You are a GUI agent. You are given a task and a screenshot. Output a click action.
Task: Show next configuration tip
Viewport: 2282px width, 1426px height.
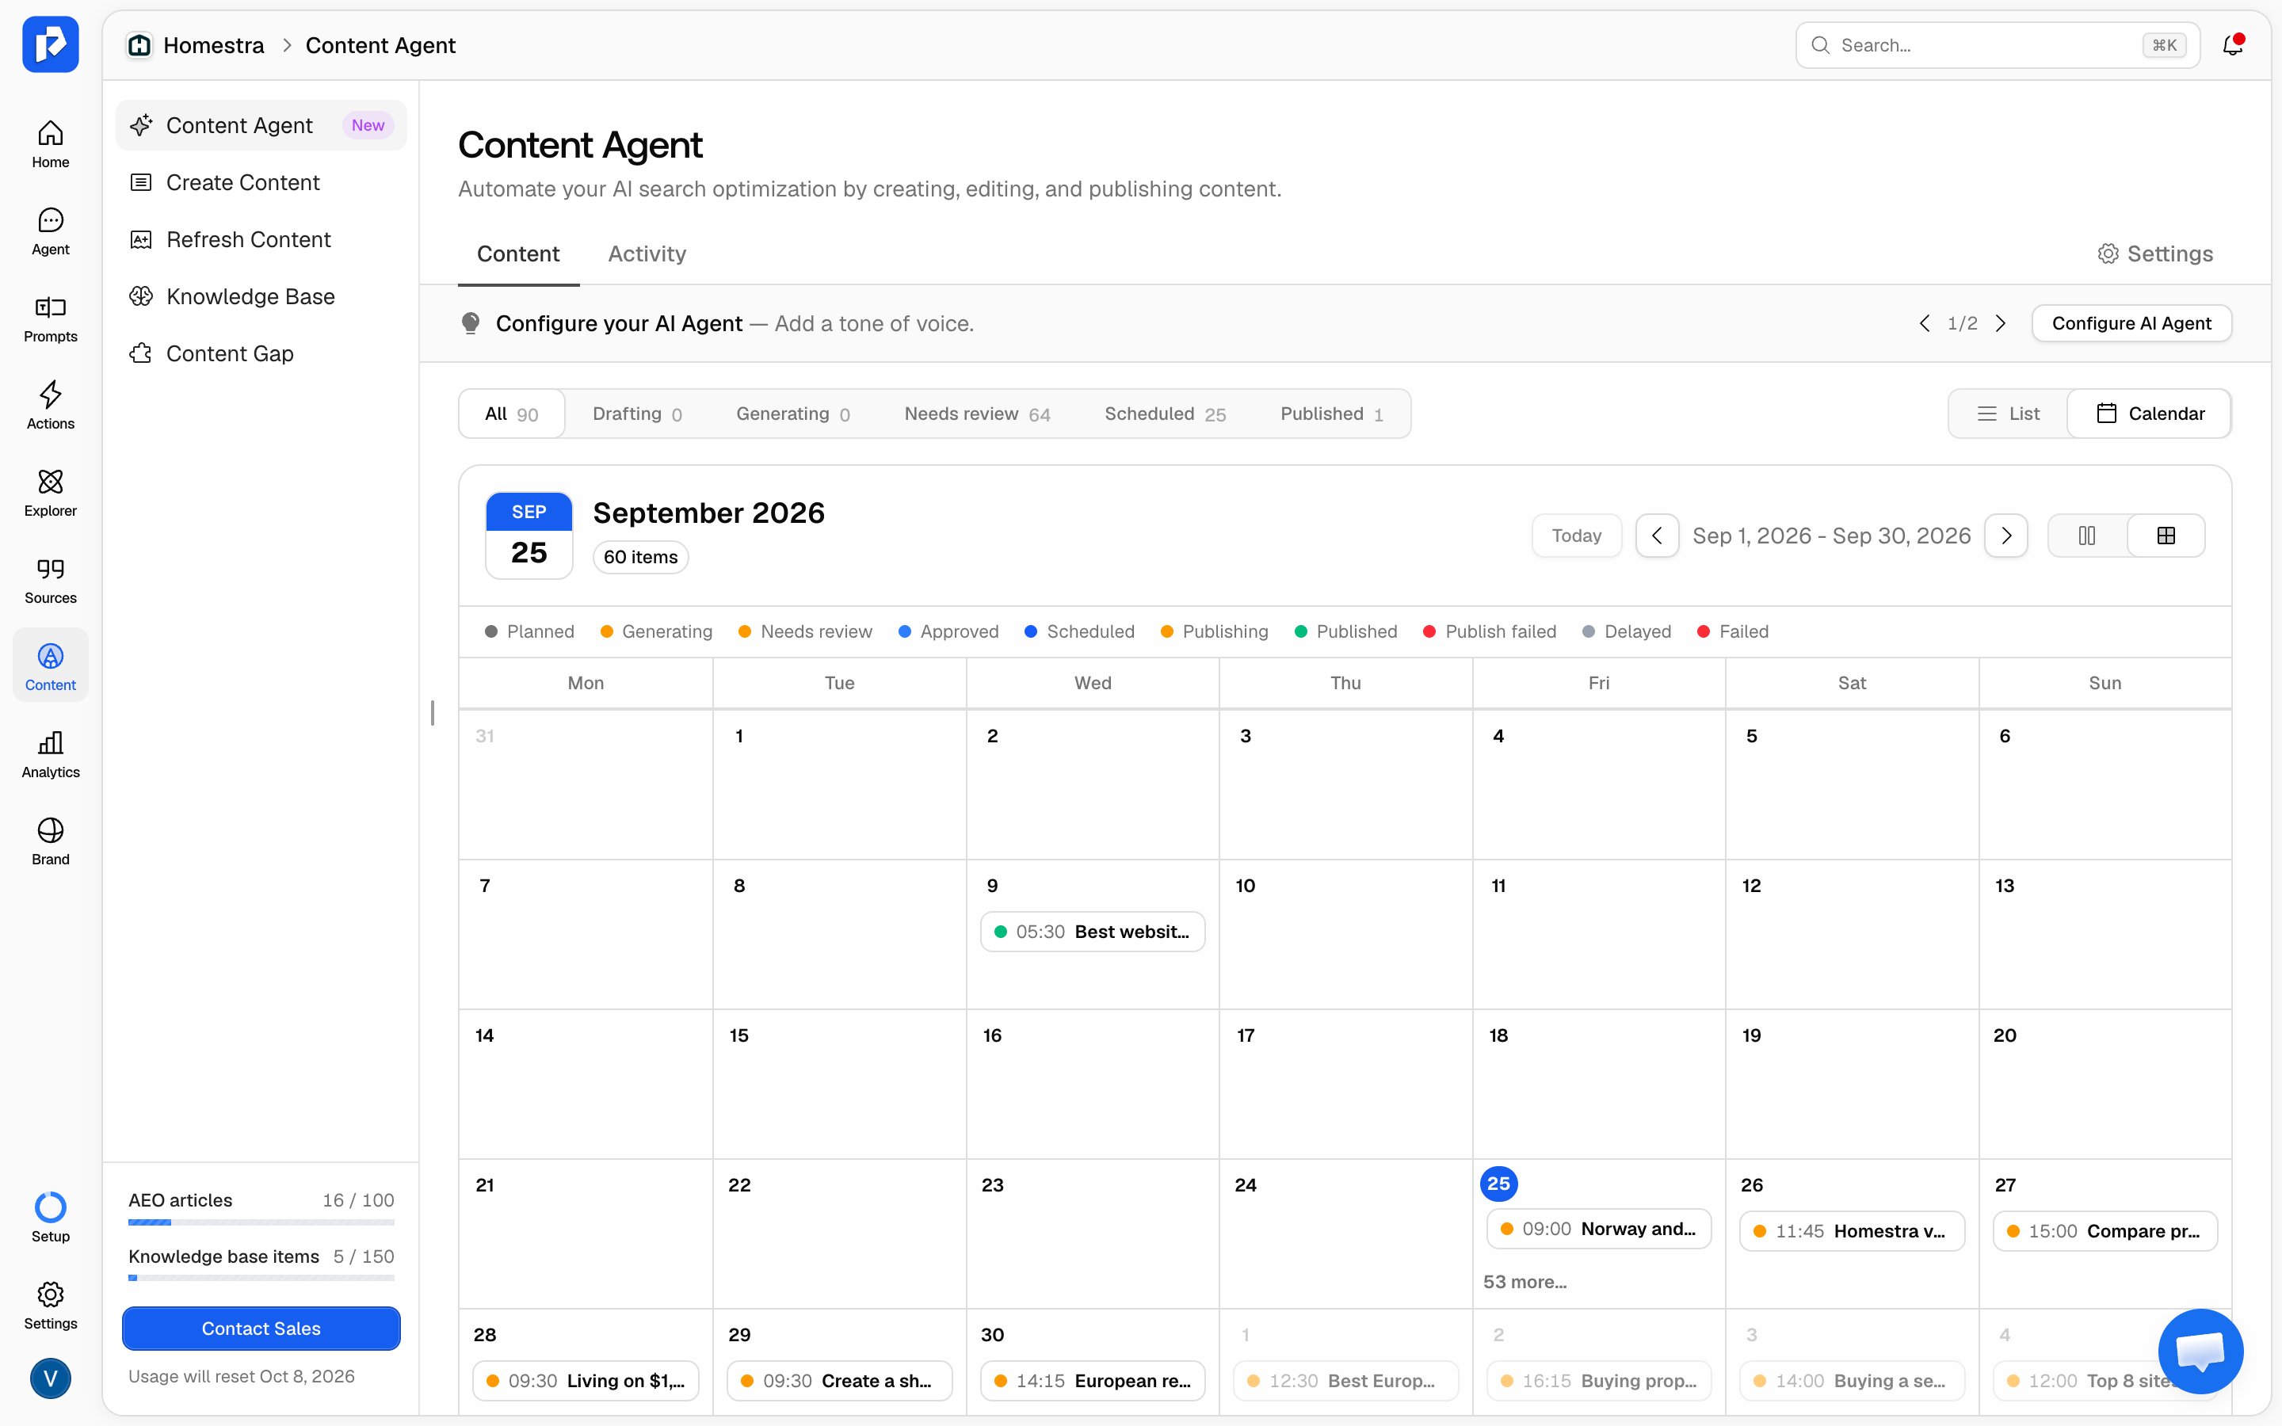[x=2000, y=323]
